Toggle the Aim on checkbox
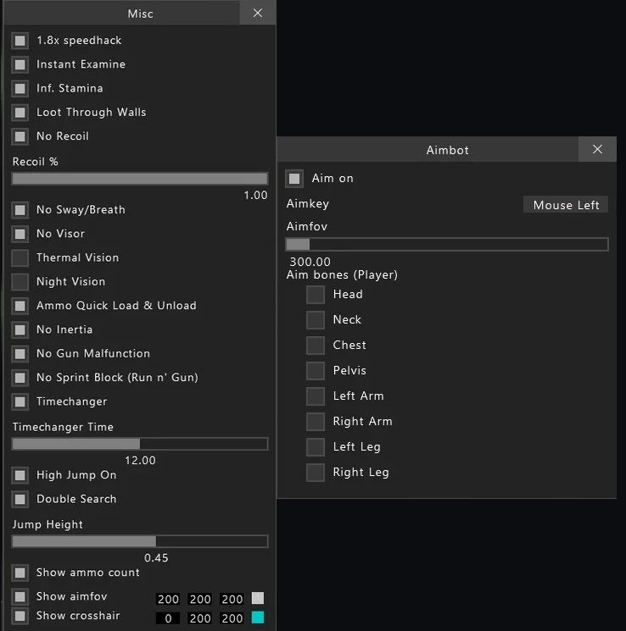The height and width of the screenshot is (631, 626). coord(294,178)
